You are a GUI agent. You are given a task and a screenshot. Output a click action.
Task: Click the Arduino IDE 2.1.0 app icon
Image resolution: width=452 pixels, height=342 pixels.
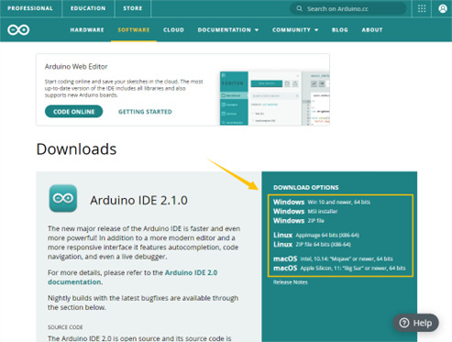click(x=63, y=198)
